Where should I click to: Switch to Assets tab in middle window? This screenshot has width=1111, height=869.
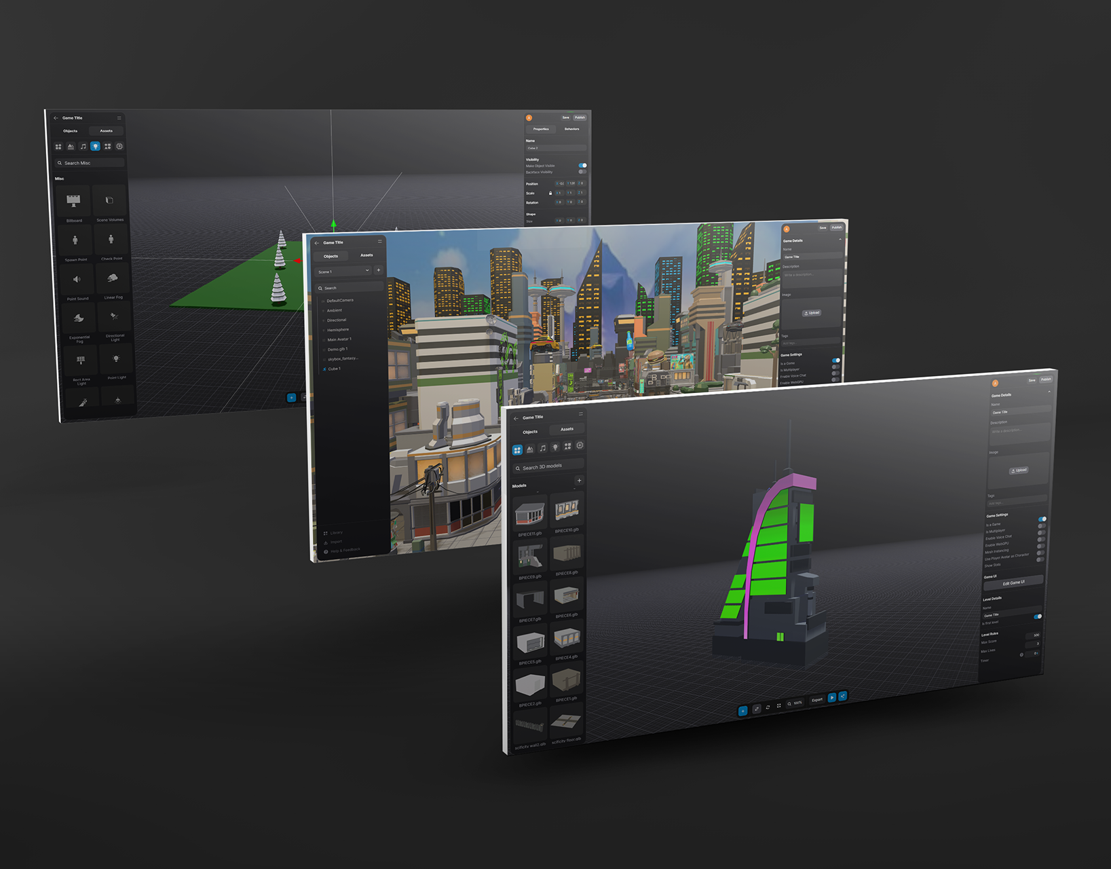[x=366, y=255]
